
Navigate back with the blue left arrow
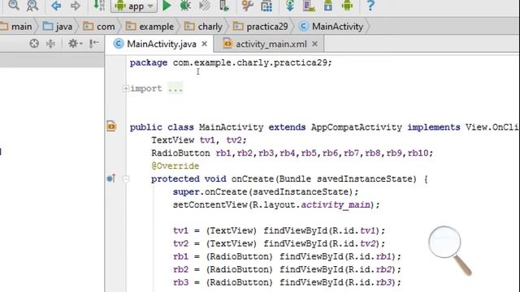[56, 6]
